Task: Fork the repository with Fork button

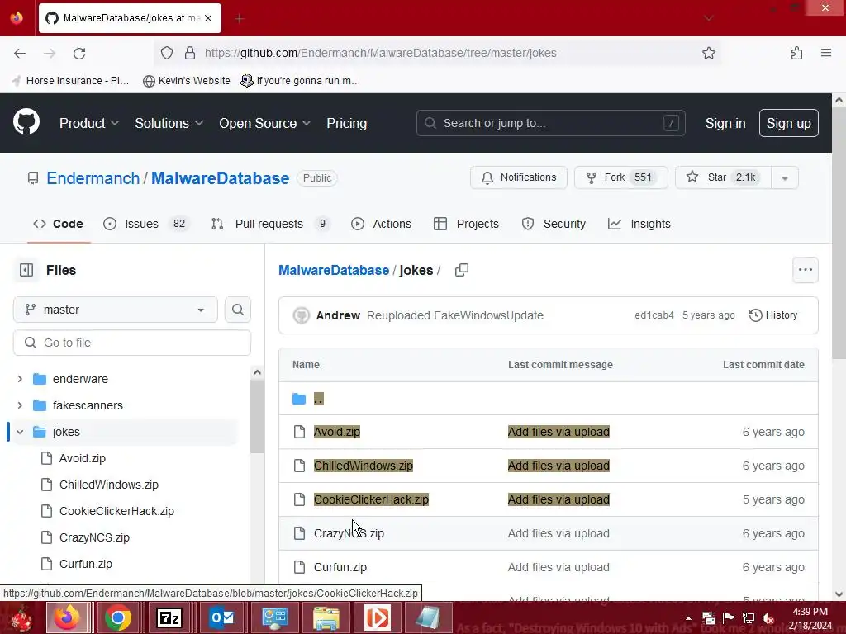Action: [621, 177]
